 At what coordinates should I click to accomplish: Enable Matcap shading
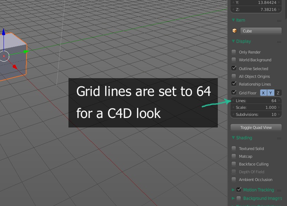tap(234, 156)
